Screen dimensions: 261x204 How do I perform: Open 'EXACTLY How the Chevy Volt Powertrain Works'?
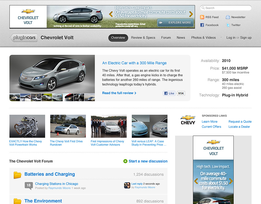pos(25,143)
